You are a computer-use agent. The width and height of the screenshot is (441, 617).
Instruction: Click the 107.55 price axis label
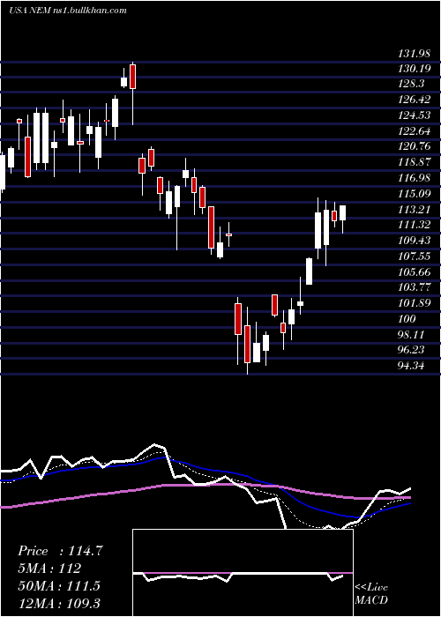point(415,256)
